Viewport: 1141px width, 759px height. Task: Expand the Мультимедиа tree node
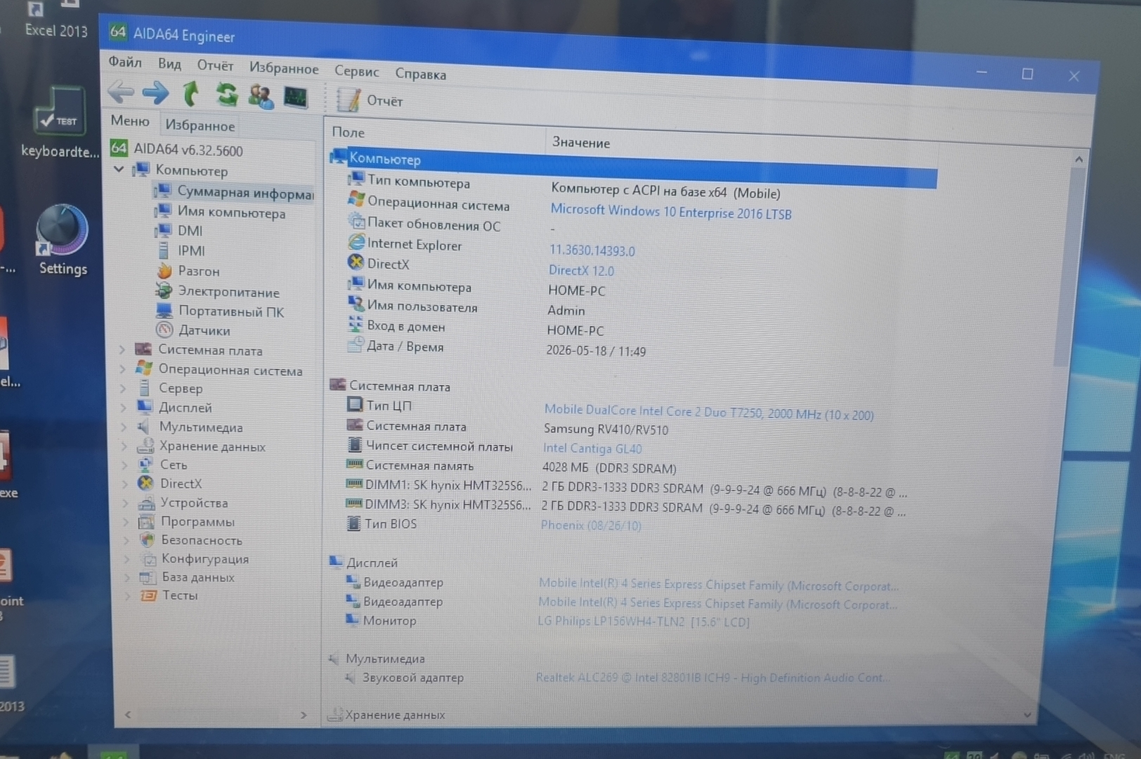(124, 427)
